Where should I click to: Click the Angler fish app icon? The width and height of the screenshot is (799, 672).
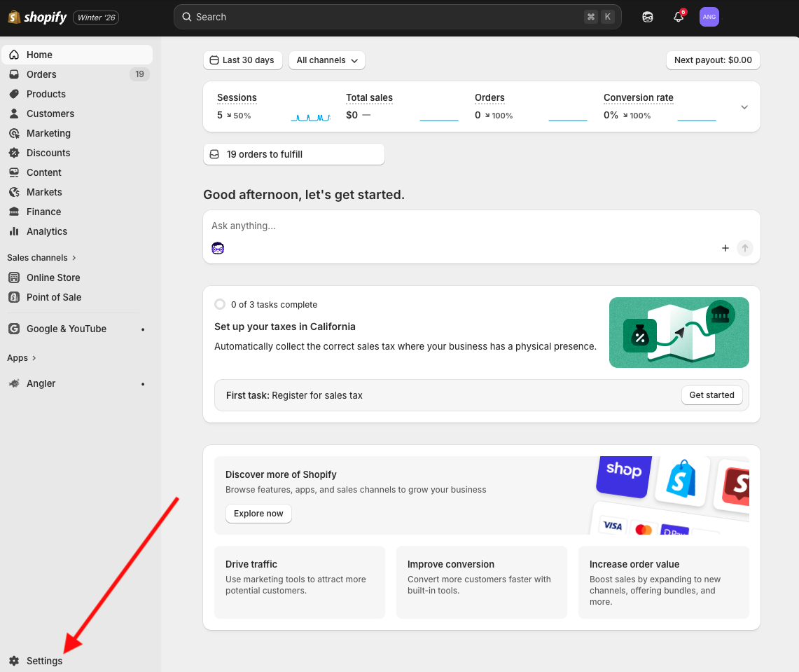point(14,383)
